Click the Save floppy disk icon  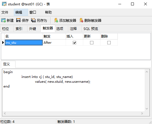coord(18,20)
